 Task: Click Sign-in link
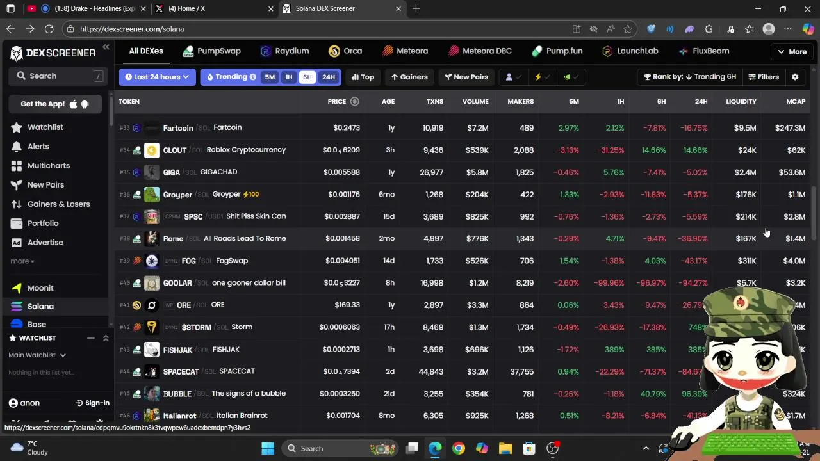coord(92,403)
